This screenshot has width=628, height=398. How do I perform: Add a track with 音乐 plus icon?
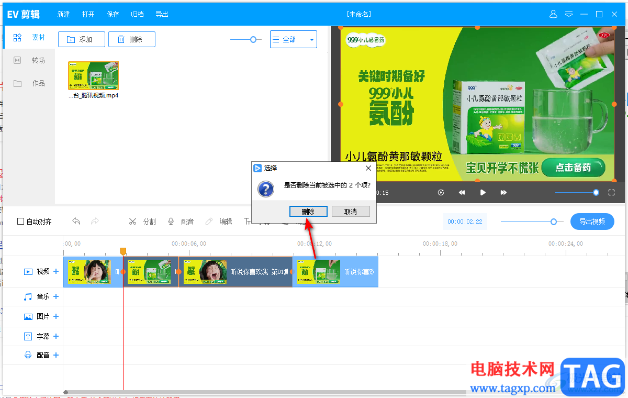point(56,296)
